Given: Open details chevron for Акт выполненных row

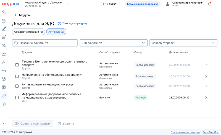Looking at the screenshot, I should tap(206, 86).
